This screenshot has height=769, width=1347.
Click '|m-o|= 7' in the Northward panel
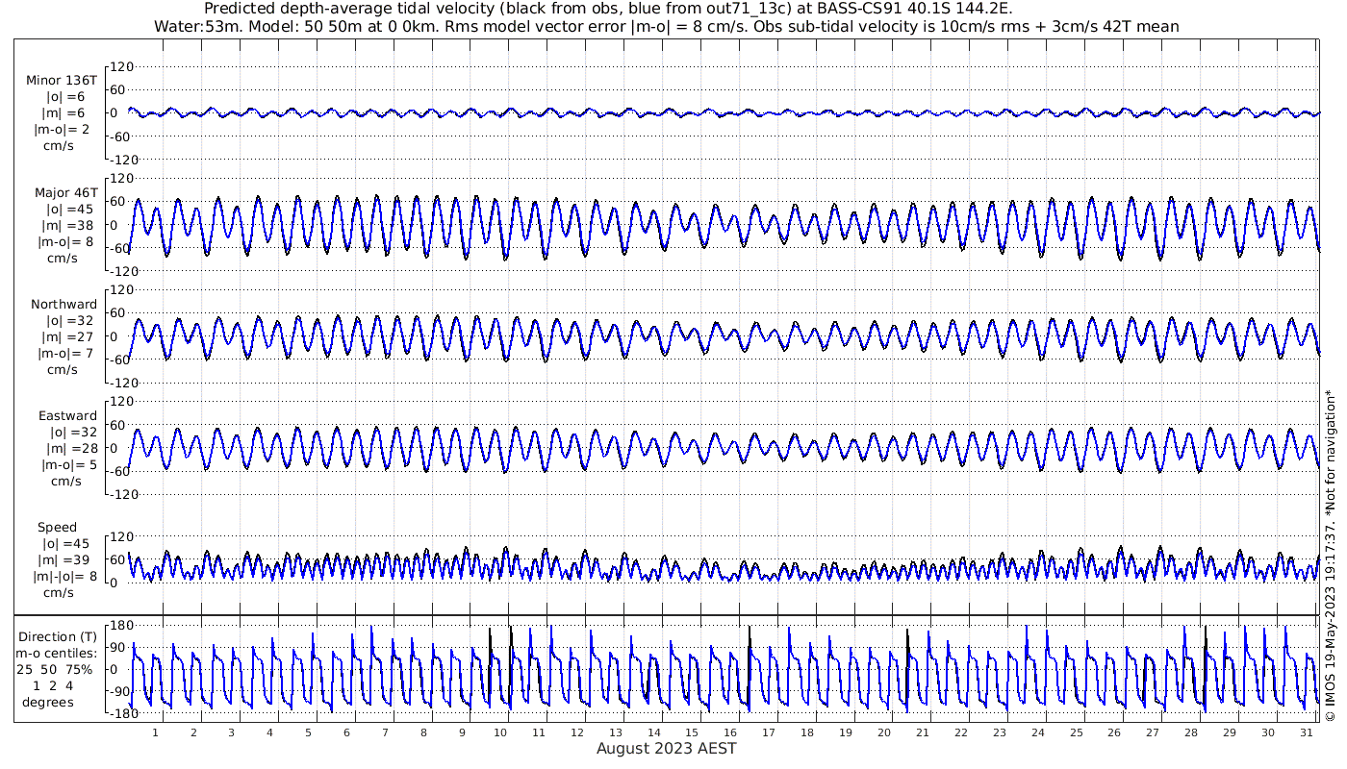tap(64, 353)
